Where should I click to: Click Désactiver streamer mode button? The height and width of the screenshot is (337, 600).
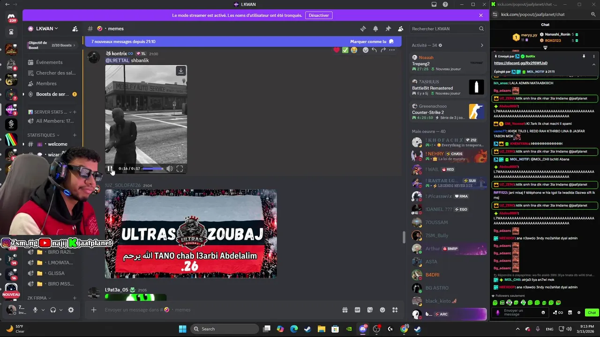coord(319,15)
